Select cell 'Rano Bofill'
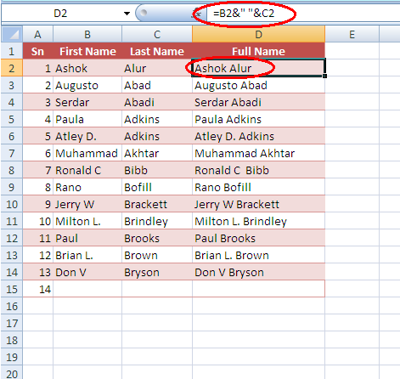Image resolution: width=400 pixels, height=379 pixels. click(x=258, y=187)
